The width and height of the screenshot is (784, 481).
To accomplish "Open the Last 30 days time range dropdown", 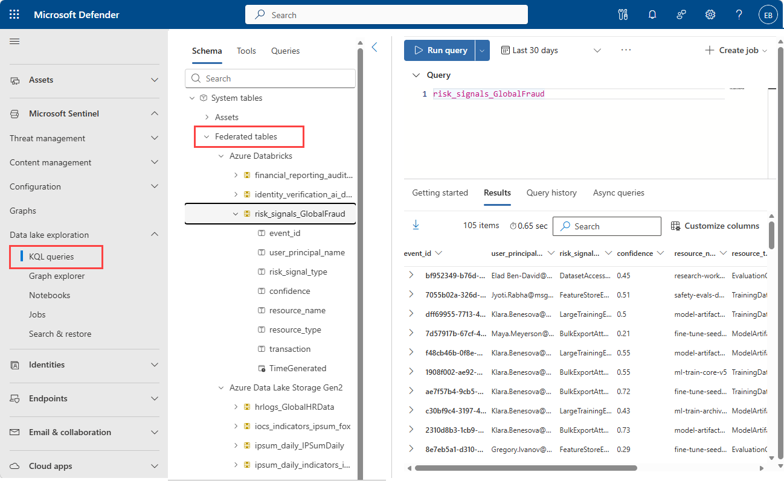I will [552, 51].
